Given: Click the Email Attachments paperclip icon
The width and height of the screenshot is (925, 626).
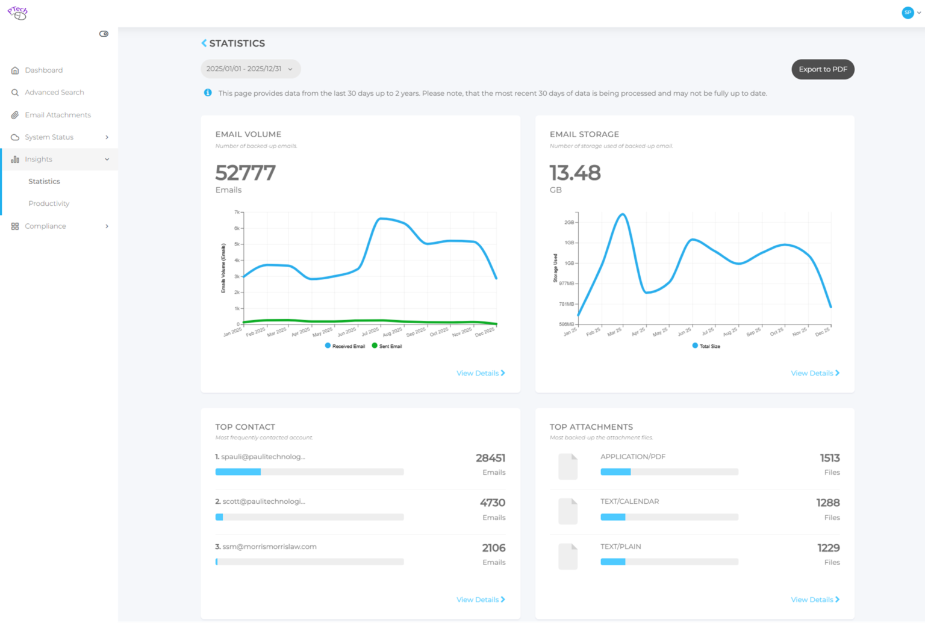Looking at the screenshot, I should [x=15, y=115].
